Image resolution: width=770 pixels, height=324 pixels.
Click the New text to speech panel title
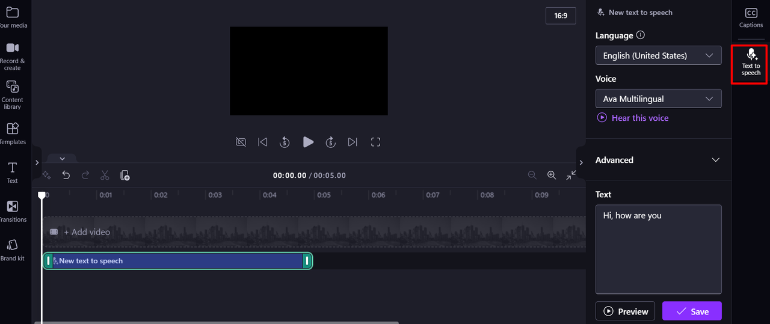640,12
